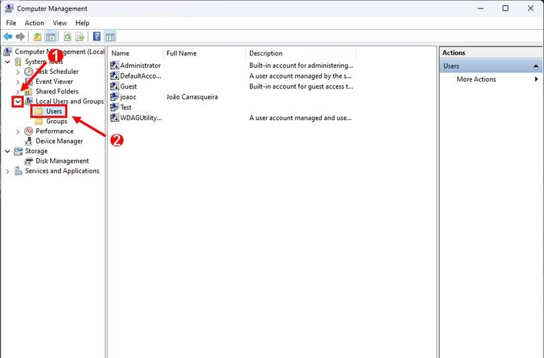Viewport: 544px width, 358px height.
Task: Expand the Services and Applications chevron
Action: pyautogui.click(x=7, y=171)
